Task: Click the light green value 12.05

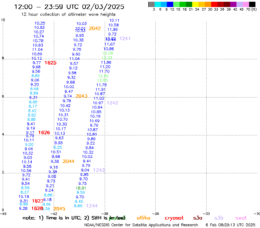Action: point(103,80)
